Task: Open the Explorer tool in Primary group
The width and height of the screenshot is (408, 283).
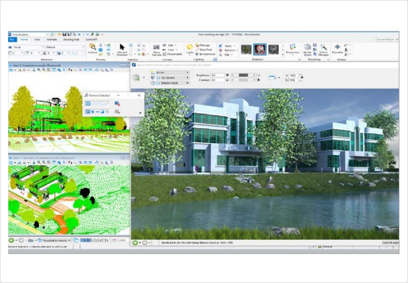Action: click(92, 47)
